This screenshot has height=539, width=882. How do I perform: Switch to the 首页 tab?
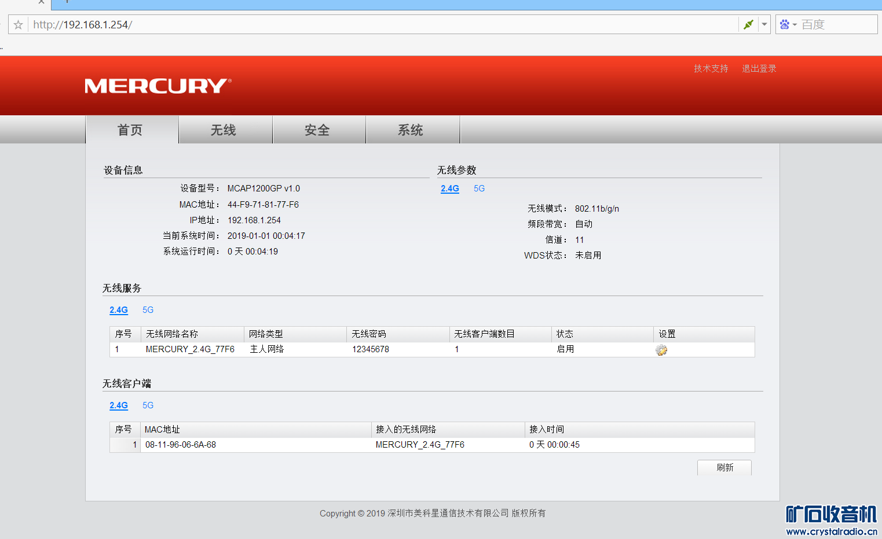coord(132,130)
